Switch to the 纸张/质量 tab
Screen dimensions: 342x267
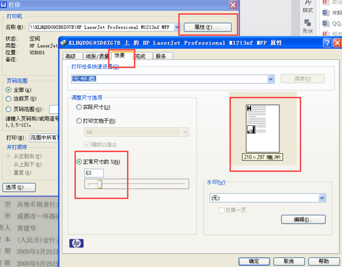tap(97, 56)
